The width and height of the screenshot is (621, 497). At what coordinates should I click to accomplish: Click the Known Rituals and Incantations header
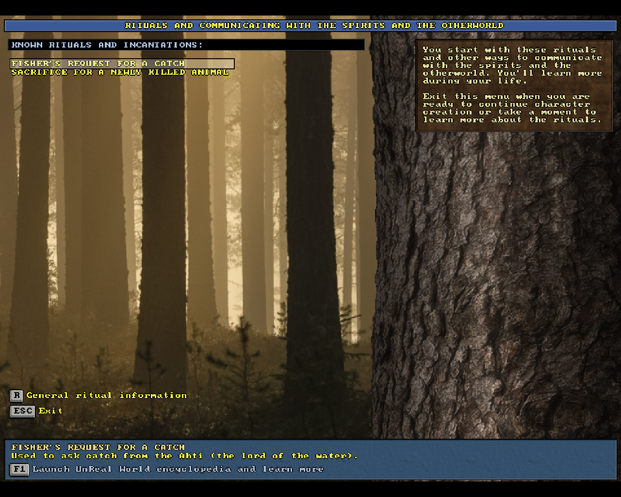[107, 45]
